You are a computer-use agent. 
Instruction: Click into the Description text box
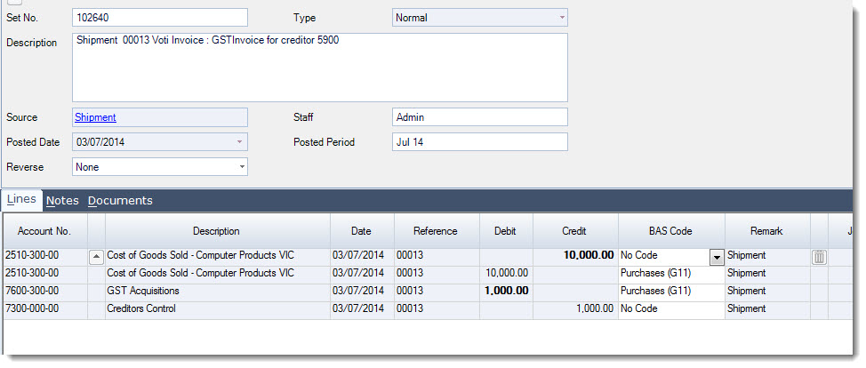pyautogui.click(x=320, y=68)
